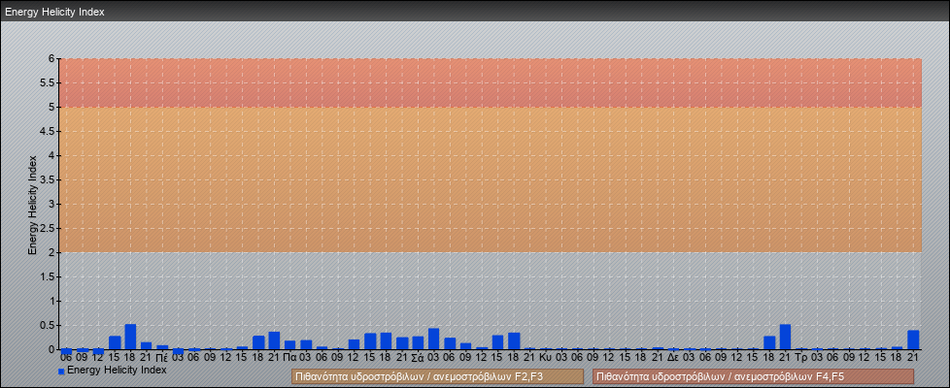
Task: Click the y-axis value 6
Action: [52, 59]
